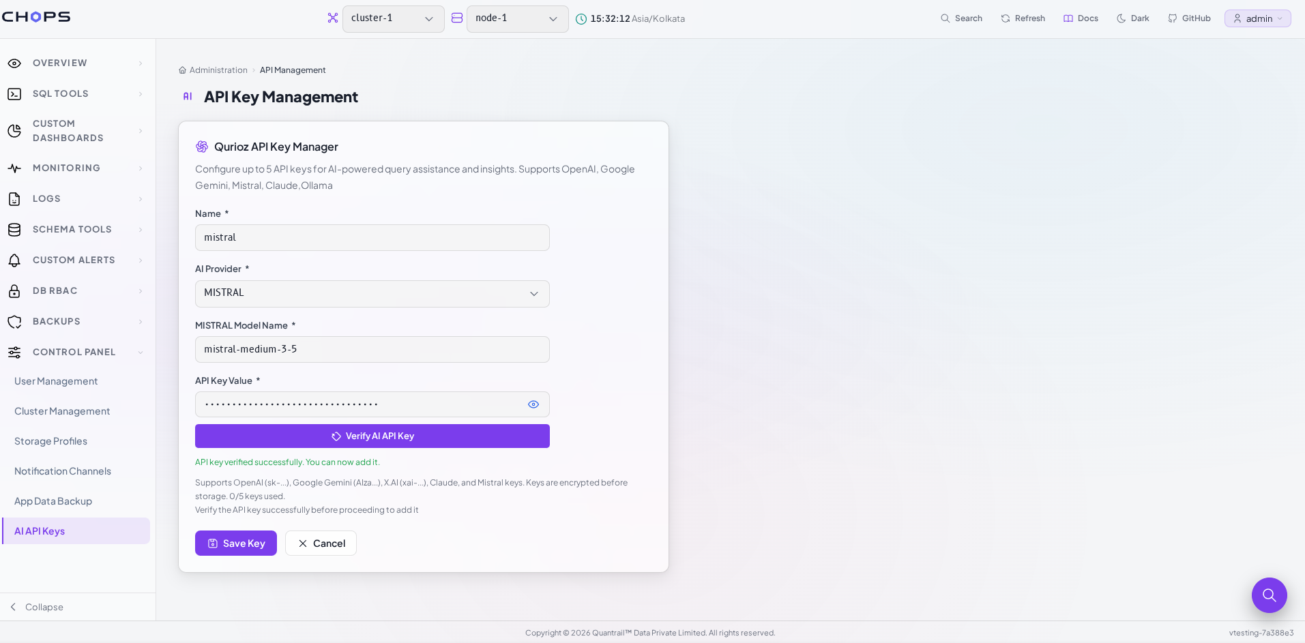The width and height of the screenshot is (1305, 643).
Task: Click the DB RBAC lock icon
Action: pyautogui.click(x=14, y=291)
